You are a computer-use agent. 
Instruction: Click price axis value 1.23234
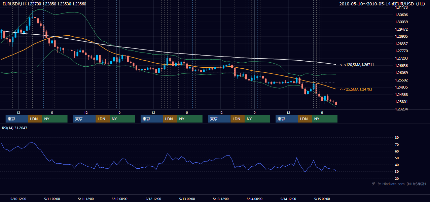[402, 109]
